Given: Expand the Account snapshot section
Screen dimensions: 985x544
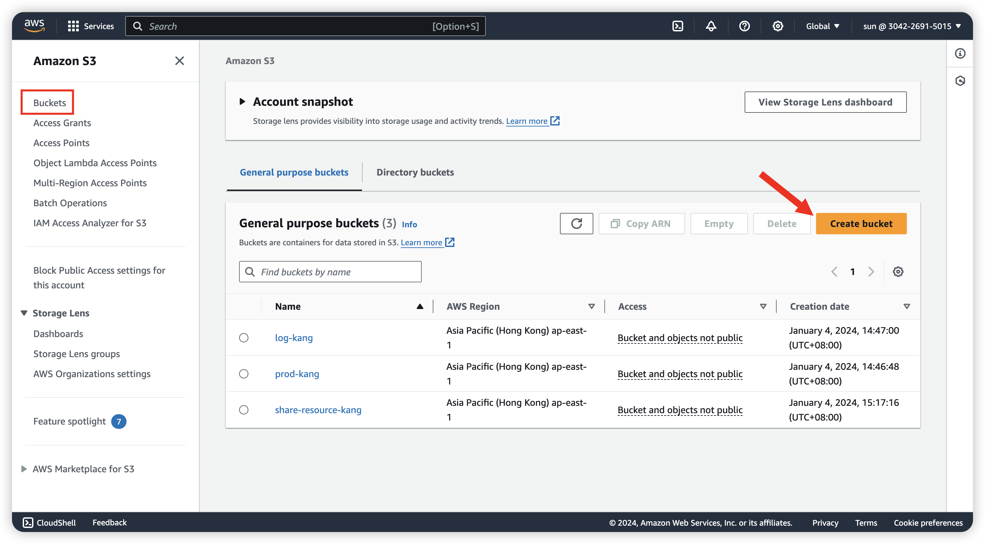Looking at the screenshot, I should click(x=242, y=101).
